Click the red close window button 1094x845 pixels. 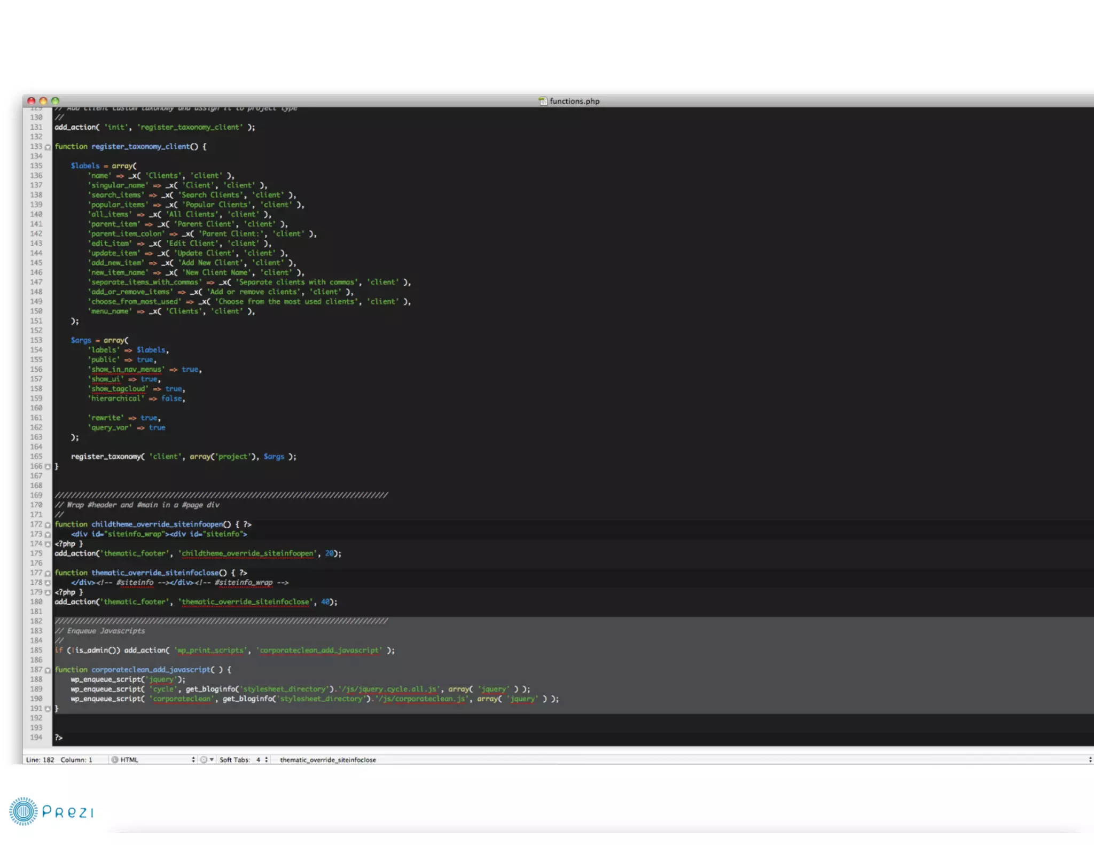tap(31, 101)
